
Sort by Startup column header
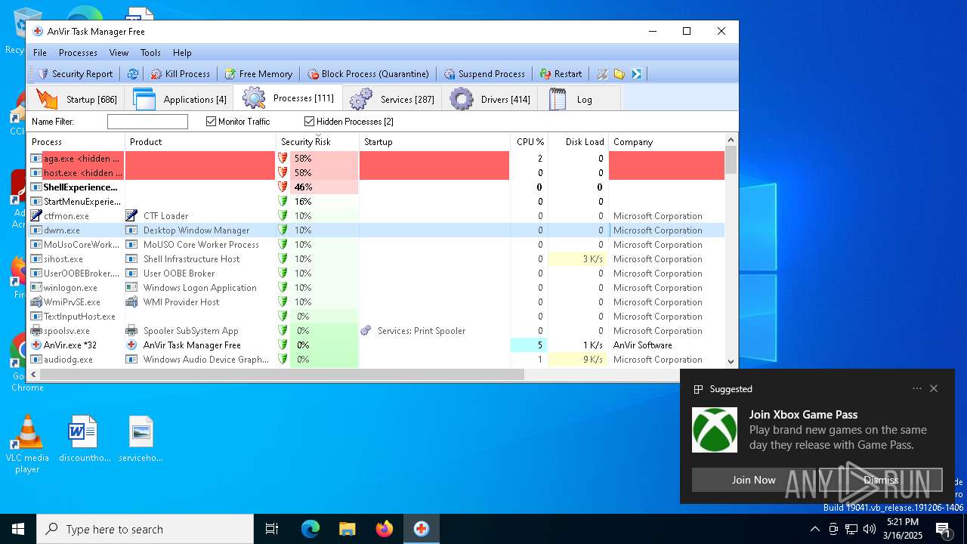point(435,141)
